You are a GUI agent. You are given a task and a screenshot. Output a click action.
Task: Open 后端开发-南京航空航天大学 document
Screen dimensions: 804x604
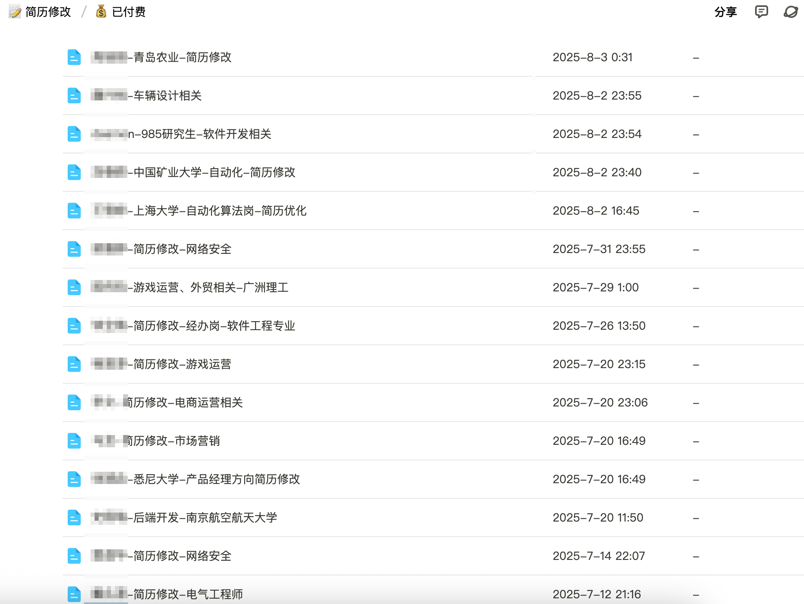coord(205,517)
